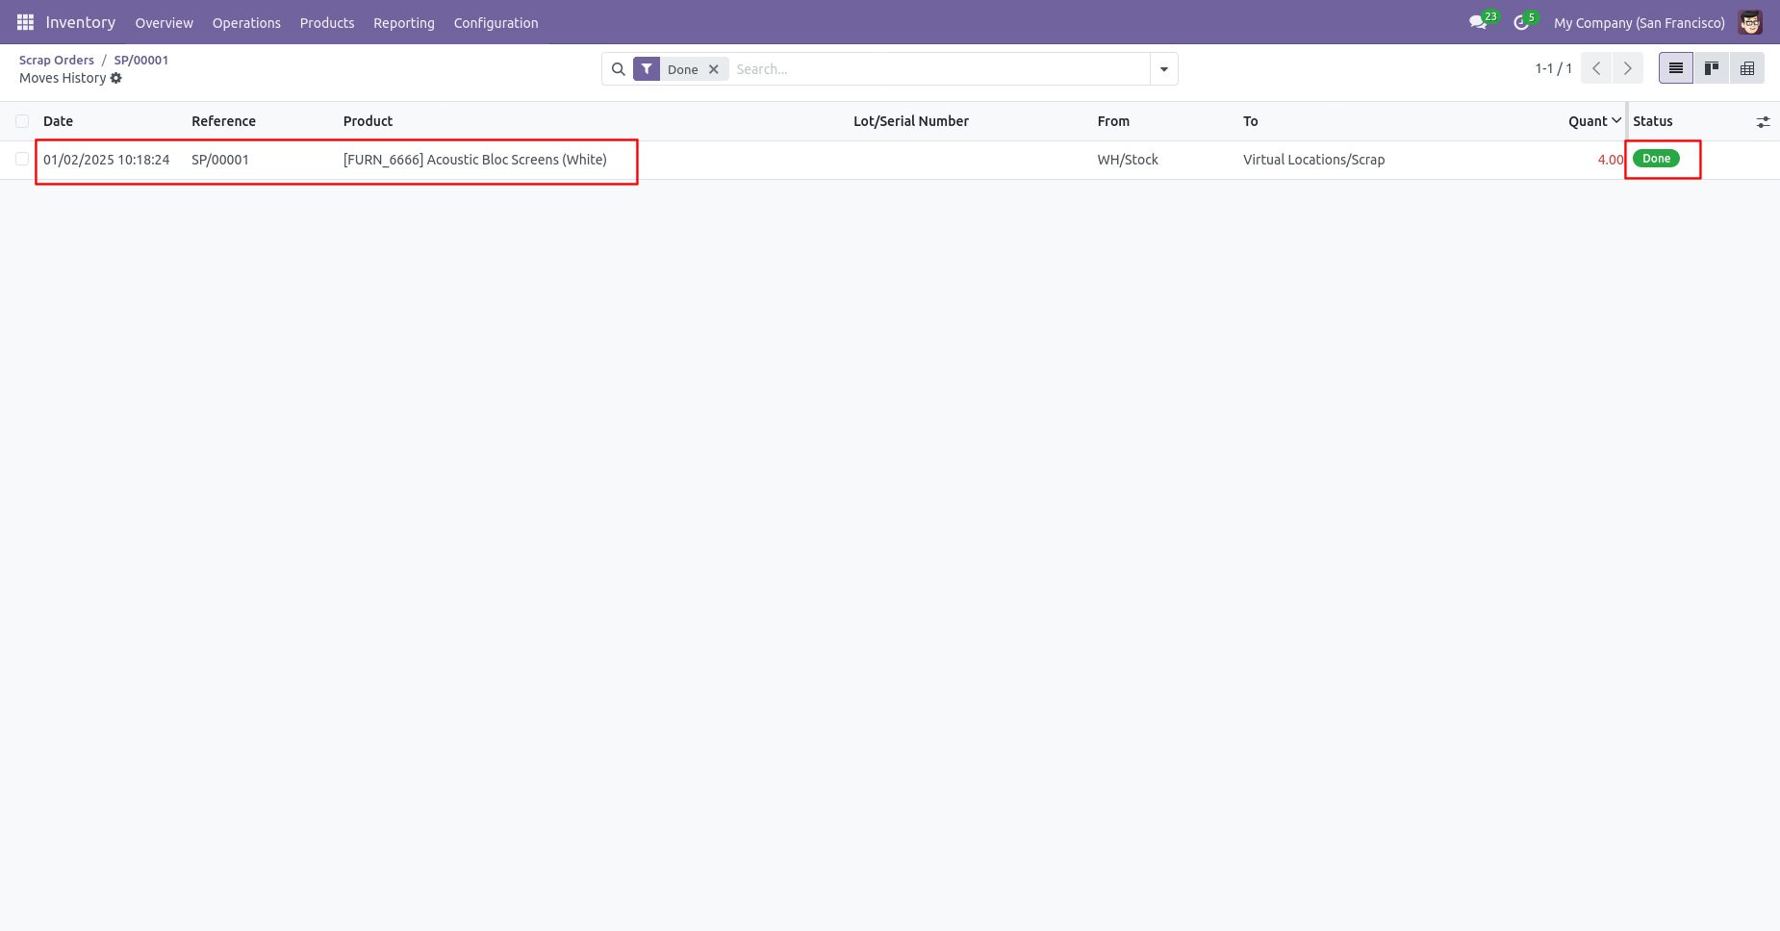This screenshot has width=1780, height=931.
Task: Open the SP/00001 breadcrumb link
Action: [x=141, y=60]
